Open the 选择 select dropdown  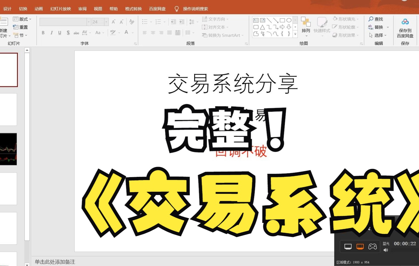tap(378, 35)
